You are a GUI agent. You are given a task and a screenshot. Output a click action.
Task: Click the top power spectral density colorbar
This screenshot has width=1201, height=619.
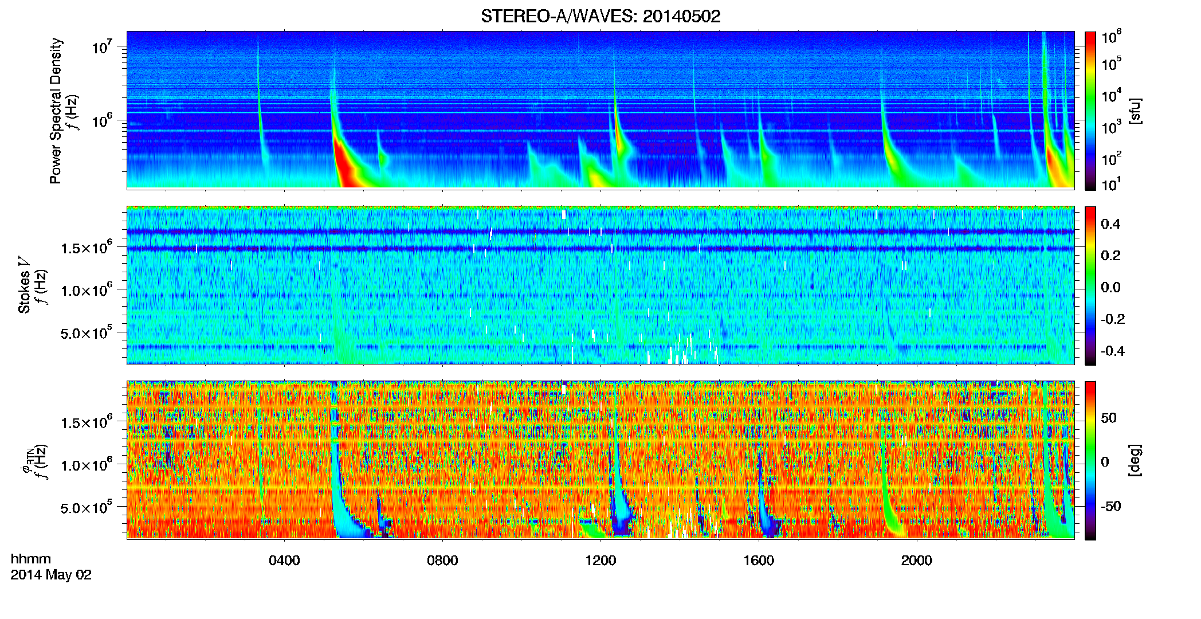pos(1090,111)
